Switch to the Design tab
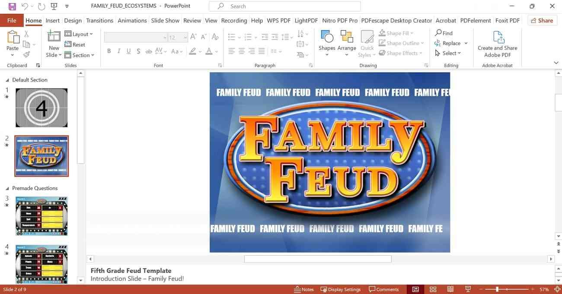Screen dimensions: 562x294 [73, 20]
